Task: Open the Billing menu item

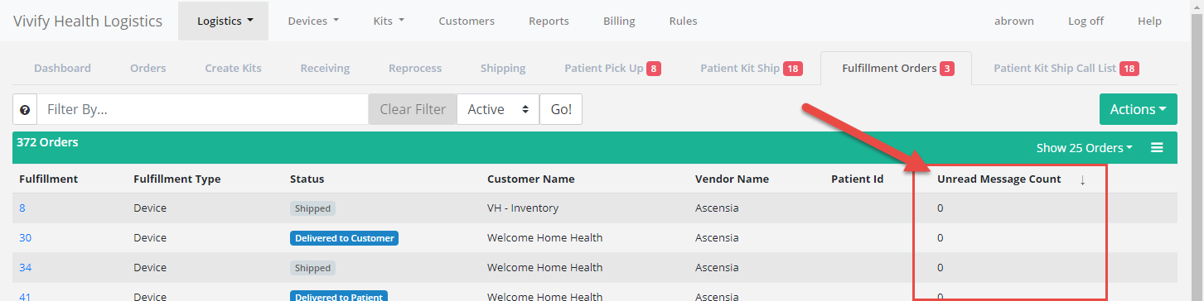Action: (x=620, y=21)
